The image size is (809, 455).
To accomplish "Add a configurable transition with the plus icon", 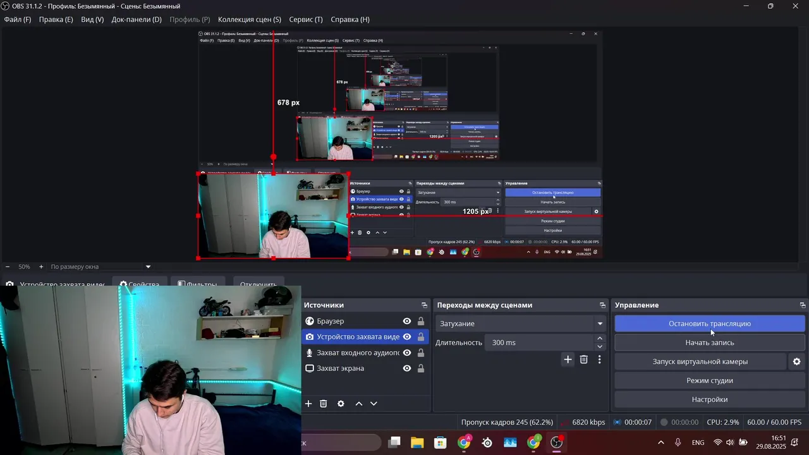I will [x=568, y=360].
